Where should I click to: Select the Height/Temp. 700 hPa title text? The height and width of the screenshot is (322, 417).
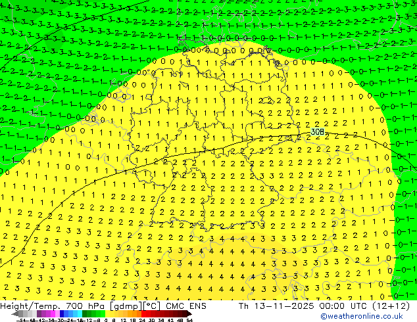point(53,306)
